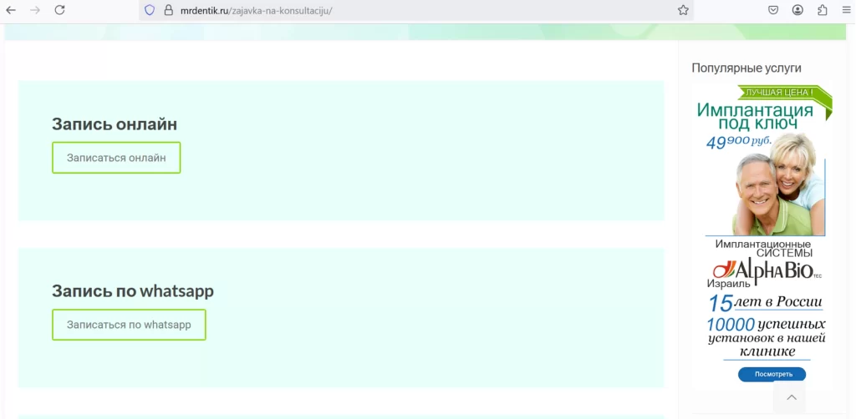
Task: Click the AlphaBio logo in the ad
Action: (767, 270)
